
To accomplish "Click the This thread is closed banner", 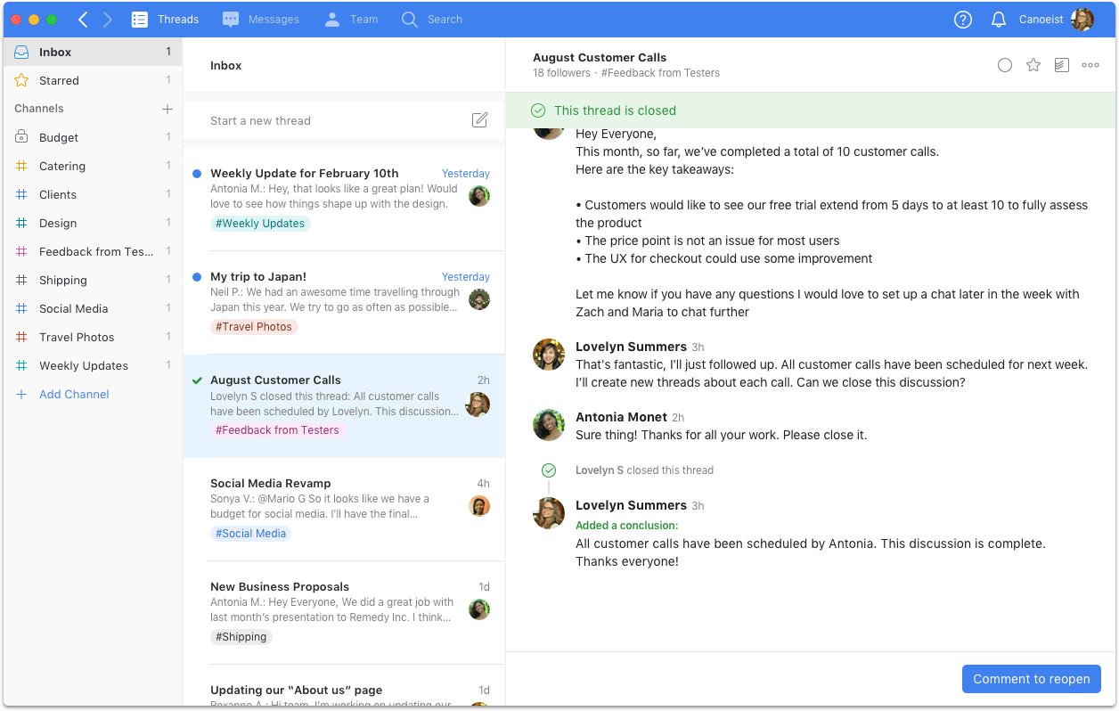I will coord(810,110).
